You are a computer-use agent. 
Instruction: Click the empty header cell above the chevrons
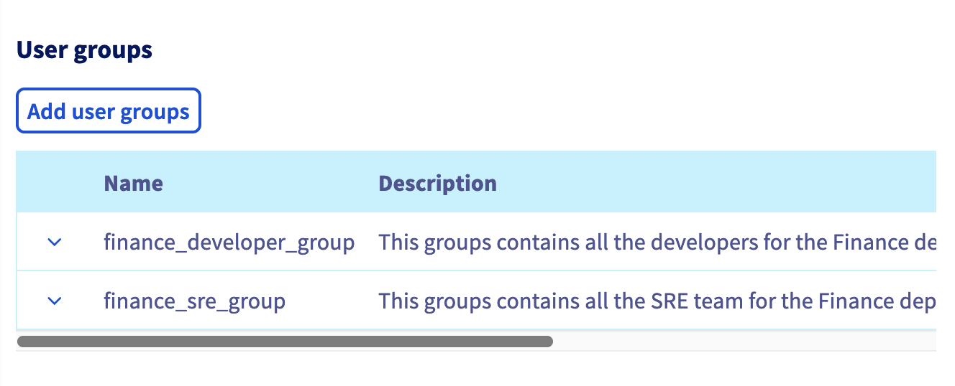pyautogui.click(x=54, y=183)
